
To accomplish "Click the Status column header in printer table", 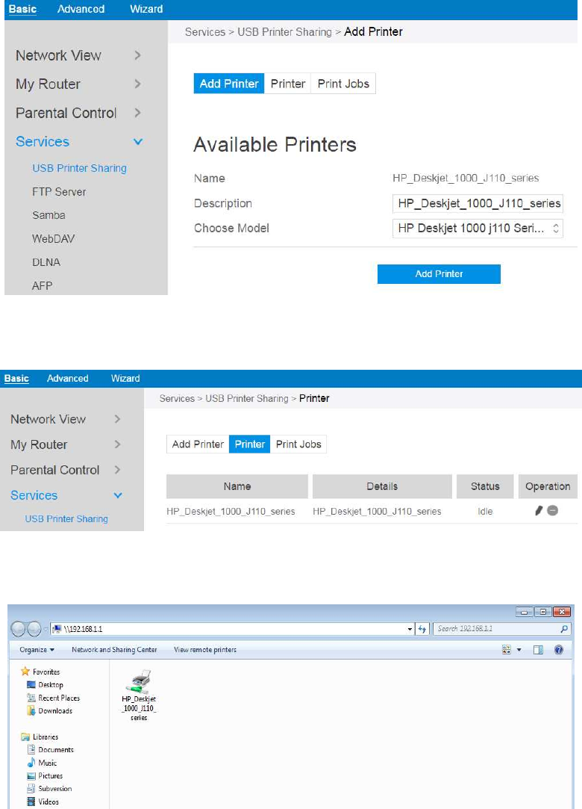I will pyautogui.click(x=485, y=486).
